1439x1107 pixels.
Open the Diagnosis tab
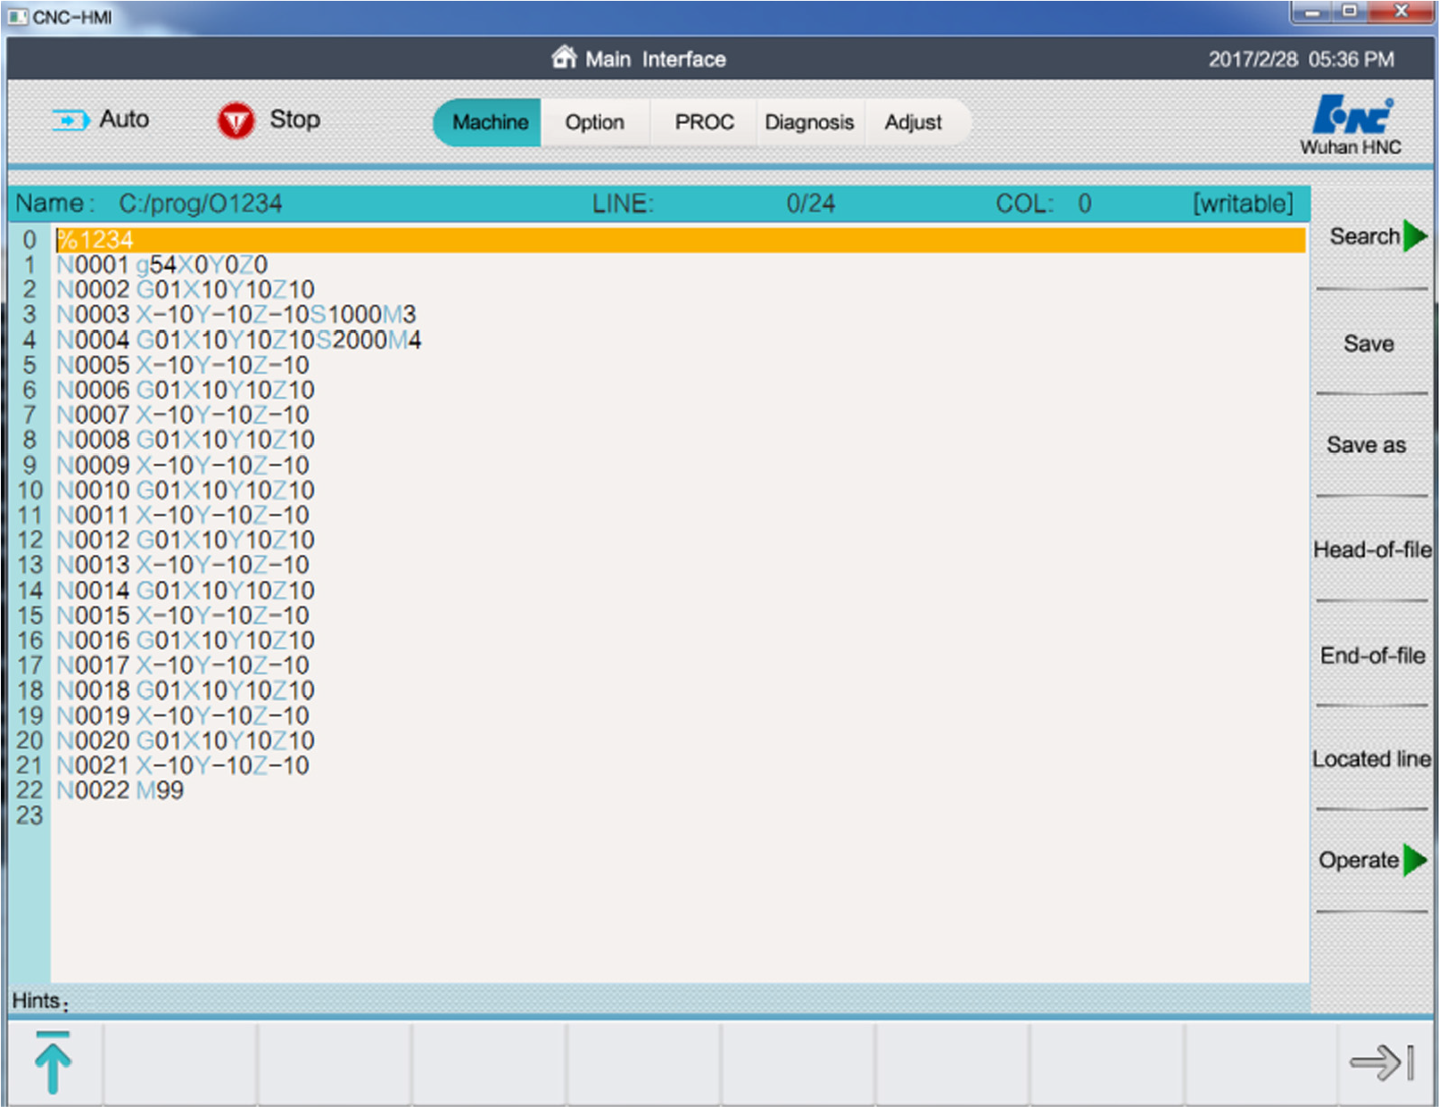coord(809,122)
